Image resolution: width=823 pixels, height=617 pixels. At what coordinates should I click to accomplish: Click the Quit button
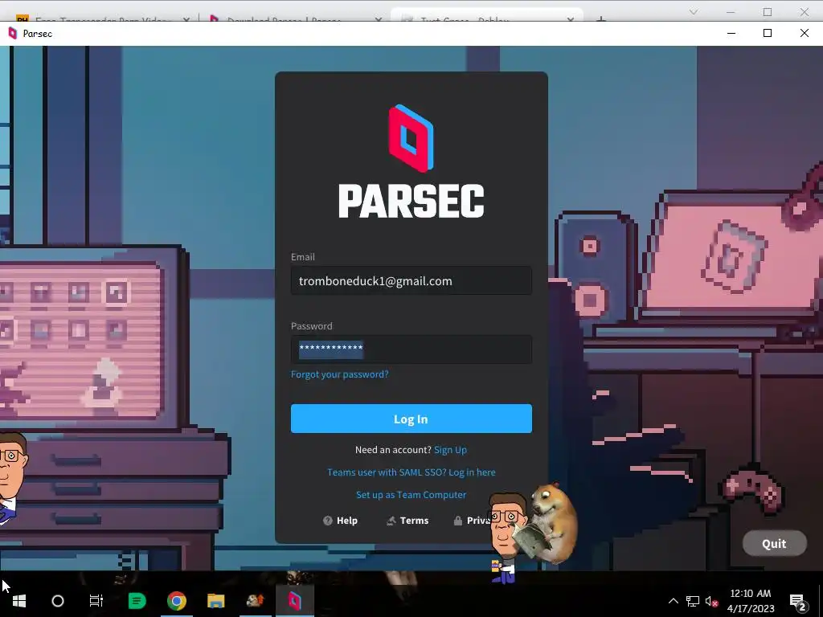point(774,544)
